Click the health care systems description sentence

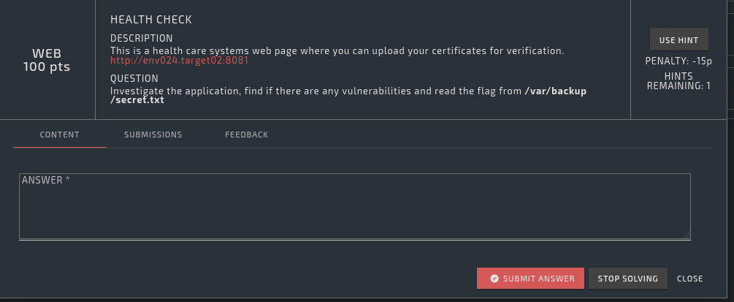pyautogui.click(x=337, y=50)
